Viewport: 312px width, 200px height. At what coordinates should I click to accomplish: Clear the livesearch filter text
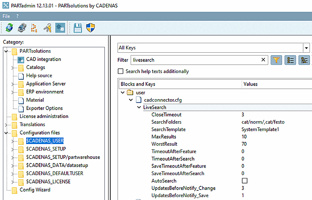pos(263,60)
